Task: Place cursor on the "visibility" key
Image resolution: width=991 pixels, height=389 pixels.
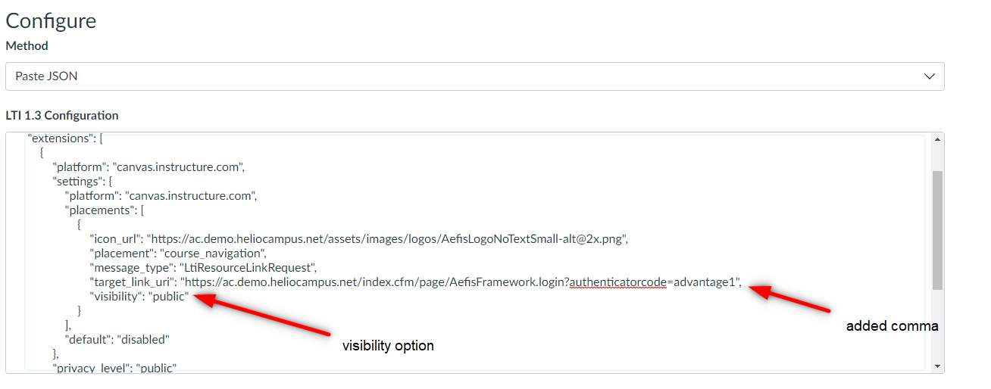Action: pyautogui.click(x=115, y=297)
